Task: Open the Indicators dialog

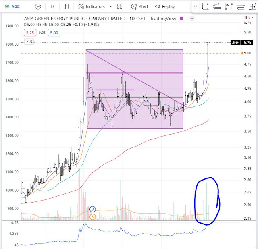Action: 92,6
